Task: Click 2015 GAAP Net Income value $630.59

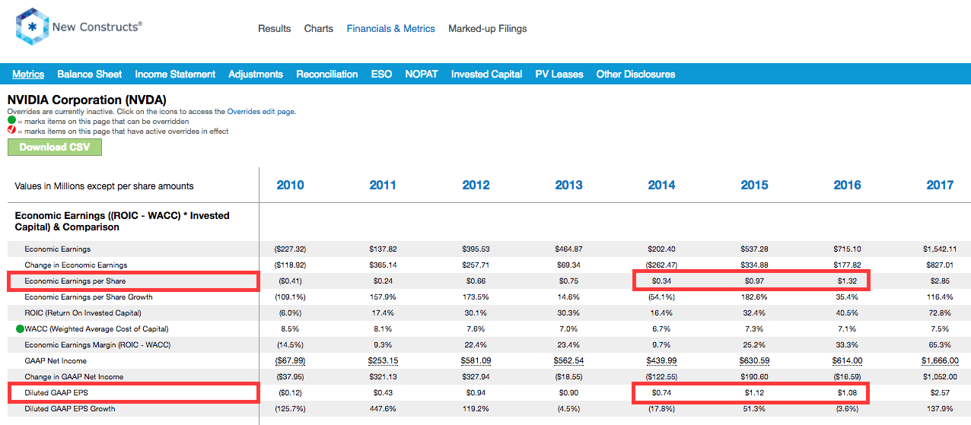Action: 754,361
